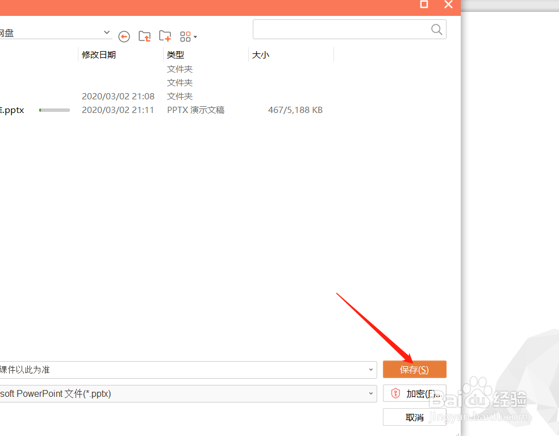Click the grid view mode icon
559x436 pixels.
click(x=185, y=36)
